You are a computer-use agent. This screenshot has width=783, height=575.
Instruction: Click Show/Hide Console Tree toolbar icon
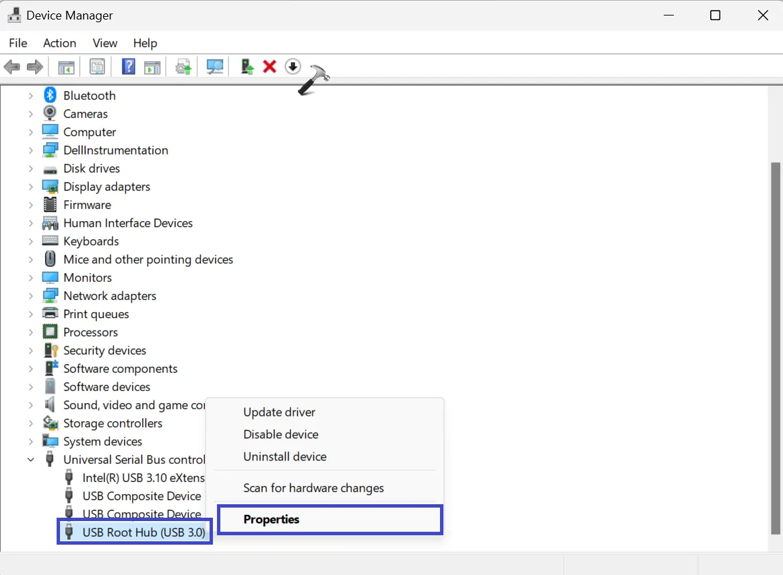point(66,67)
